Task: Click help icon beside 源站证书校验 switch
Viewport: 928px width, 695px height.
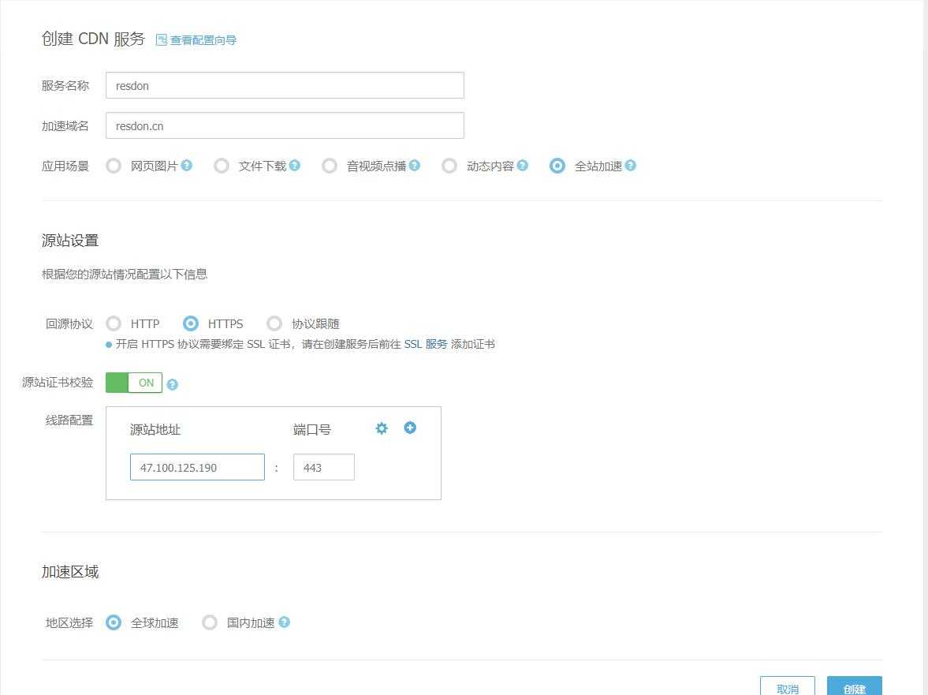Action: pyautogui.click(x=173, y=383)
